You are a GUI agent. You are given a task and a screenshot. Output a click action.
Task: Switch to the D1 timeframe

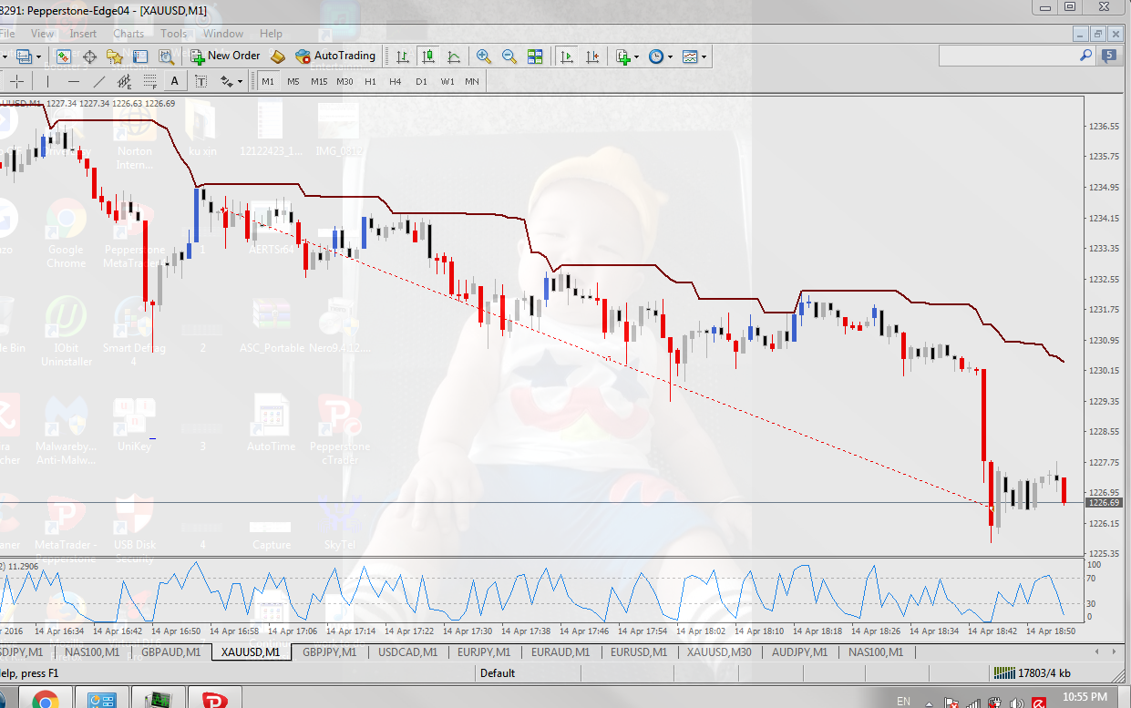pyautogui.click(x=421, y=81)
